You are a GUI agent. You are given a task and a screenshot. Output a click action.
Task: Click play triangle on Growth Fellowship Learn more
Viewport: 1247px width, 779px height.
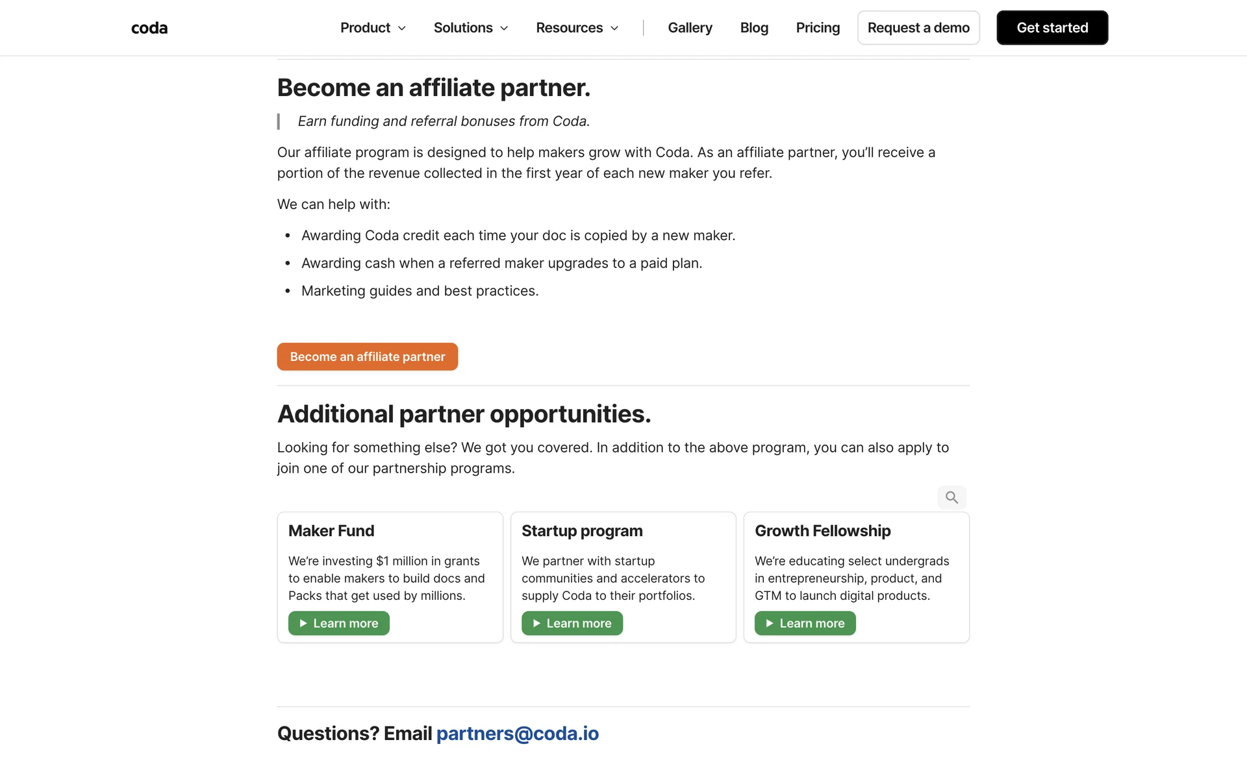pos(769,623)
